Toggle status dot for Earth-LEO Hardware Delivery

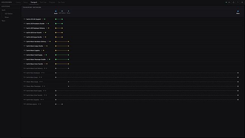pyautogui.click(x=49, y=28)
